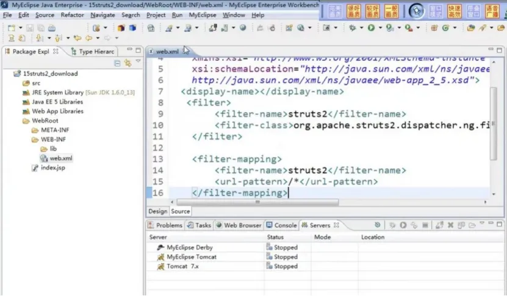
Task: Select the src folder
Action: coord(31,83)
